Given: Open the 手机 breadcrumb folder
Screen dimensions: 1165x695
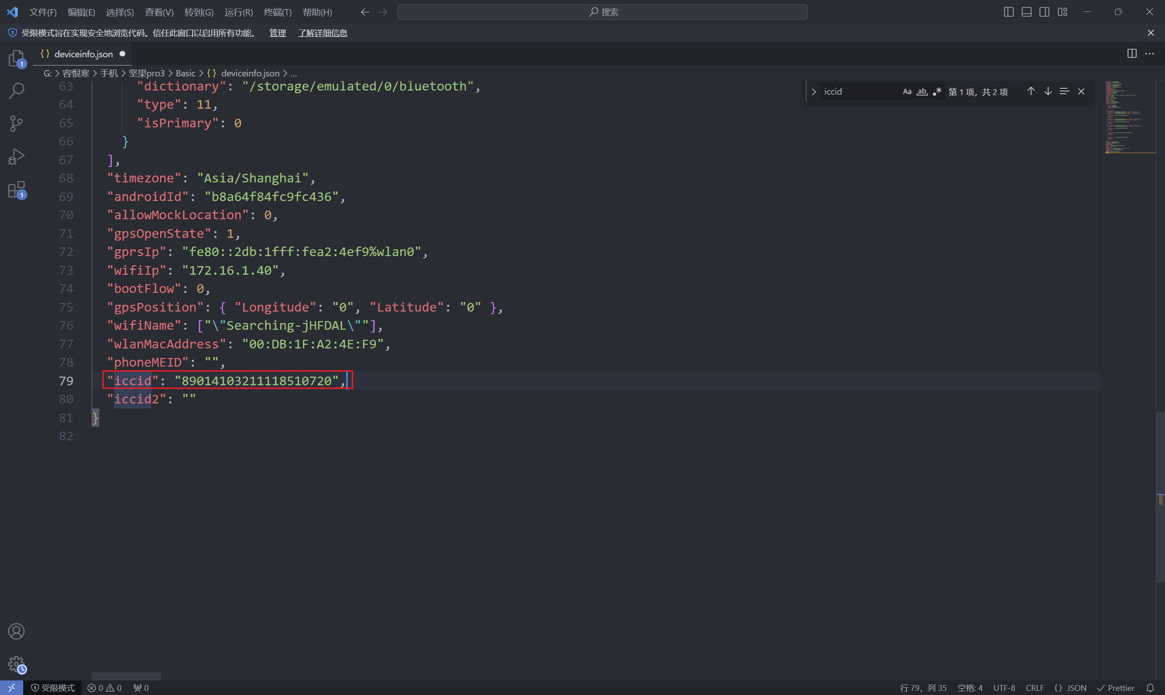Looking at the screenshot, I should (x=109, y=73).
